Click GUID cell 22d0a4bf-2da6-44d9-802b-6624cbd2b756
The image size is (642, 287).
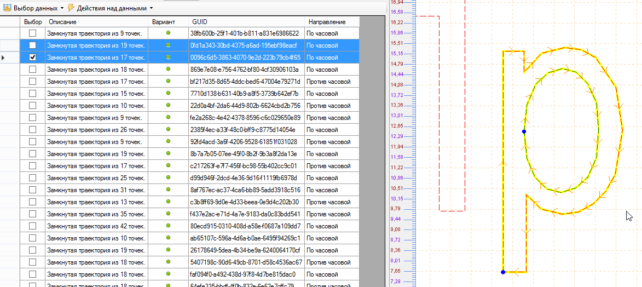point(245,105)
